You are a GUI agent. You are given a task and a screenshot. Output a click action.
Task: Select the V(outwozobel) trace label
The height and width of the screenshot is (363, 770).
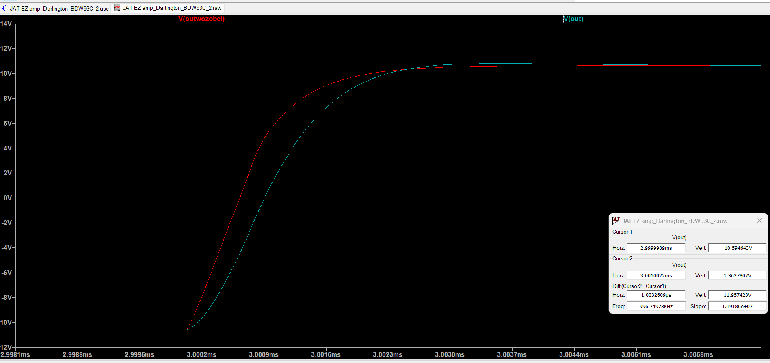coord(201,19)
